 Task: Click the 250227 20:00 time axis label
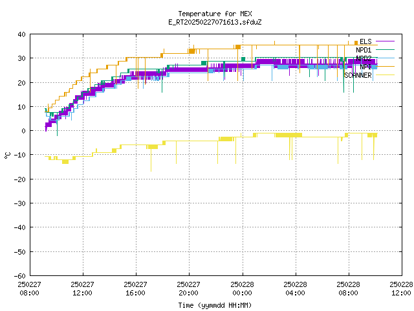[188, 288]
